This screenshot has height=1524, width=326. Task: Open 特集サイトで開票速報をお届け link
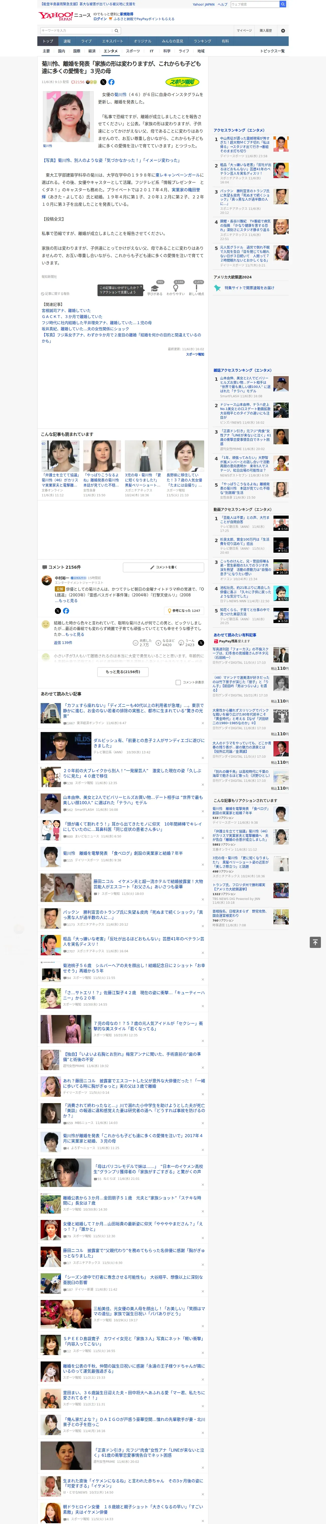click(x=249, y=288)
